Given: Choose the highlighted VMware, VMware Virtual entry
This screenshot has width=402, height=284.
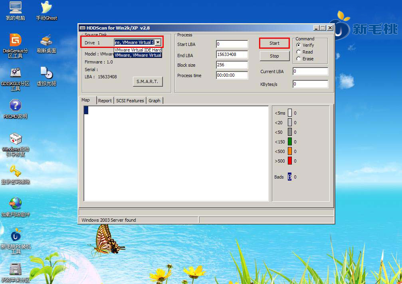Looking at the screenshot, I should [x=138, y=55].
